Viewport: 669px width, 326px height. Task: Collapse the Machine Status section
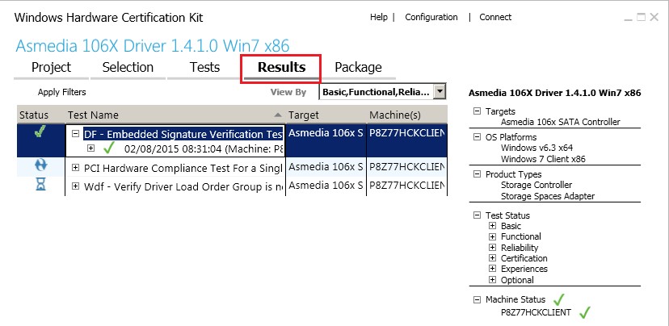pyautogui.click(x=477, y=299)
